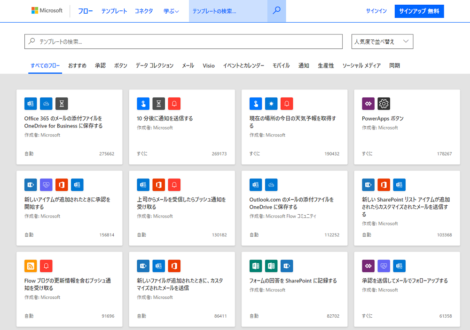The height and width of the screenshot is (330, 470).
Task: Expand the 学ぶ menu in the header
Action: 171,11
